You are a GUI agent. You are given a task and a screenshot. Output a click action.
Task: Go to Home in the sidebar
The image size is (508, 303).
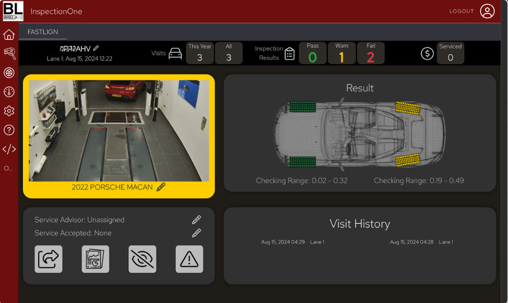point(9,34)
